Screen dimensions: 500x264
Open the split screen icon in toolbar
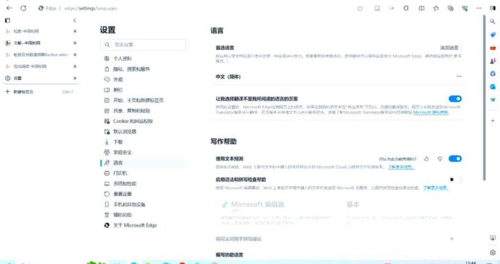(422, 8)
